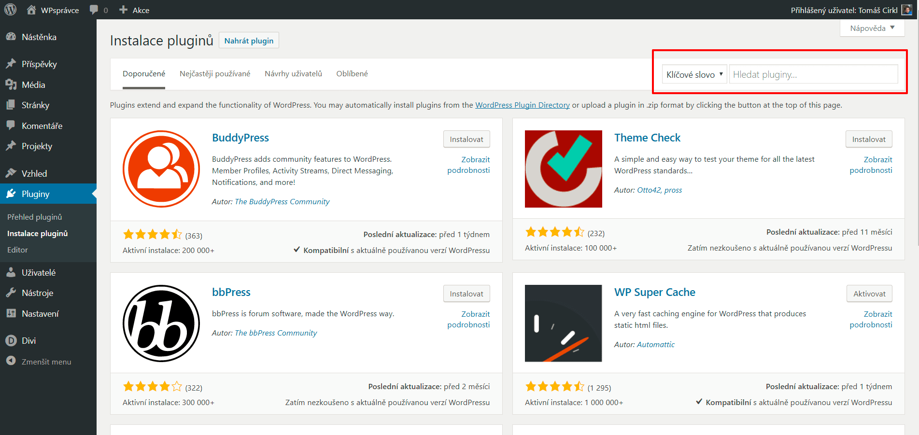Click the Projekty pin icon

point(11,146)
